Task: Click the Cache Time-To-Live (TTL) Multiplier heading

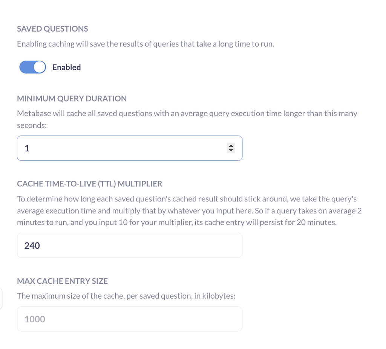Action: pyautogui.click(x=89, y=184)
